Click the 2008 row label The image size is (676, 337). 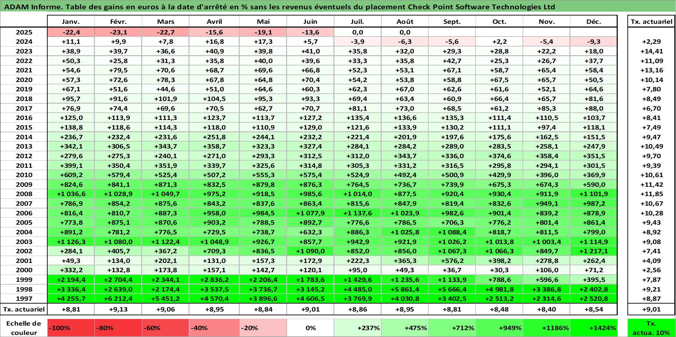(x=24, y=194)
